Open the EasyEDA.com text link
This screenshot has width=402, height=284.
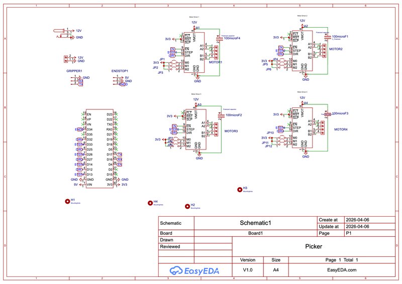(342, 270)
